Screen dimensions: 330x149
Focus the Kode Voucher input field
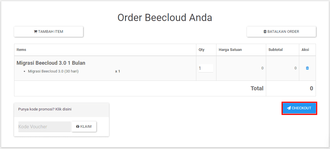coord(45,127)
